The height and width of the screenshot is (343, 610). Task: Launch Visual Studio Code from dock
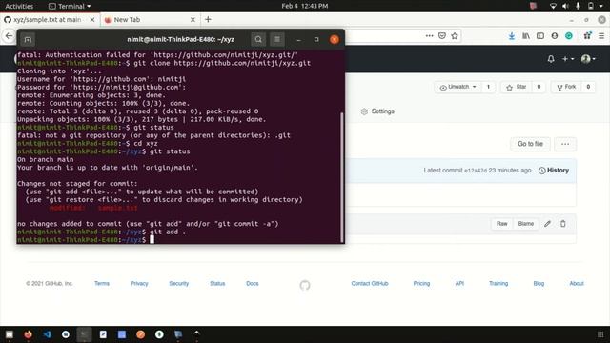(47, 334)
